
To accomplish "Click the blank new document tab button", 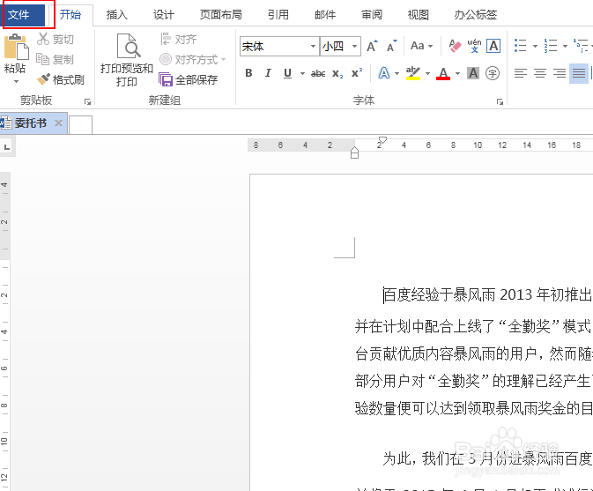I will [x=80, y=124].
